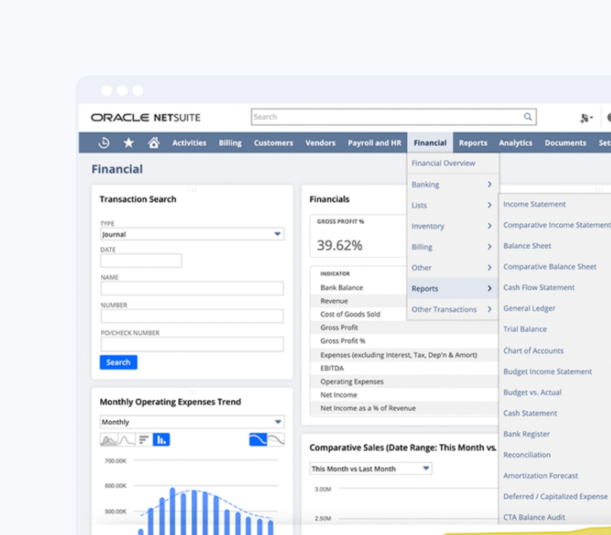Open the Type Journal dropdown
611x535 pixels.
point(192,234)
